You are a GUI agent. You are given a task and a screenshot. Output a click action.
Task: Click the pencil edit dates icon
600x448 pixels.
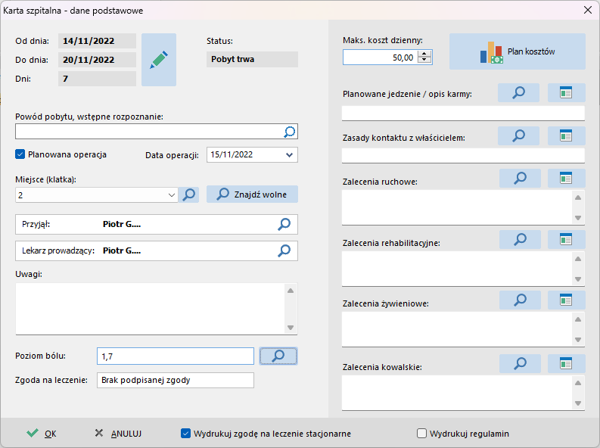click(x=159, y=60)
